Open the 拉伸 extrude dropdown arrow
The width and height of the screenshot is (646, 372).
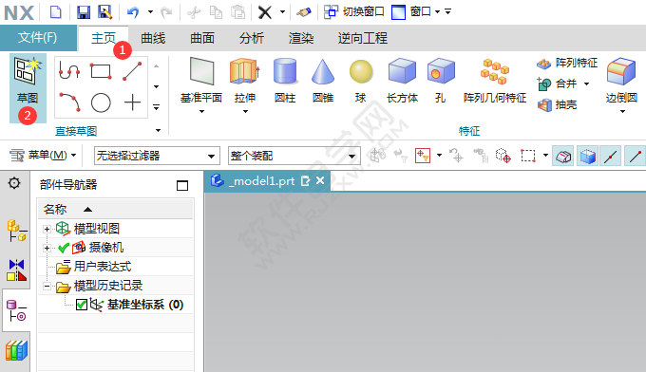tap(245, 112)
